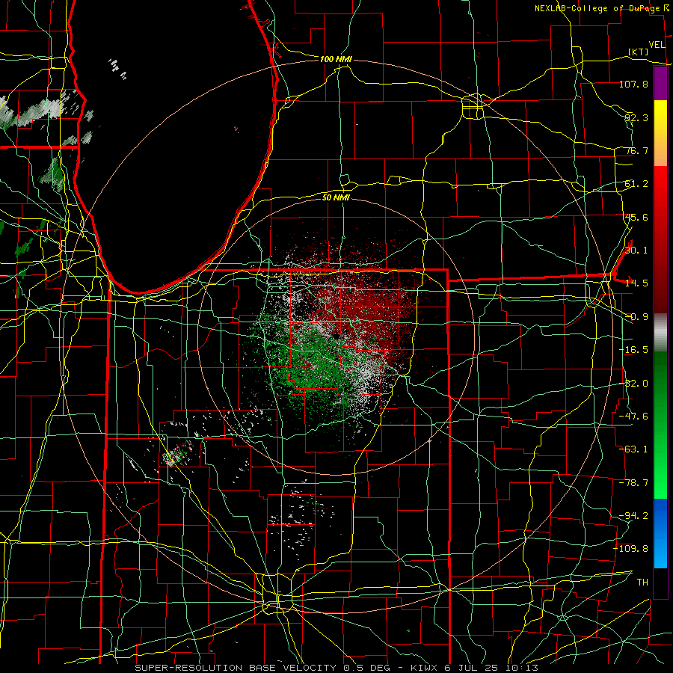Click the SUPER-RESOLUTION BASE VELOCITY caption text
The image size is (673, 673).
pos(236,668)
